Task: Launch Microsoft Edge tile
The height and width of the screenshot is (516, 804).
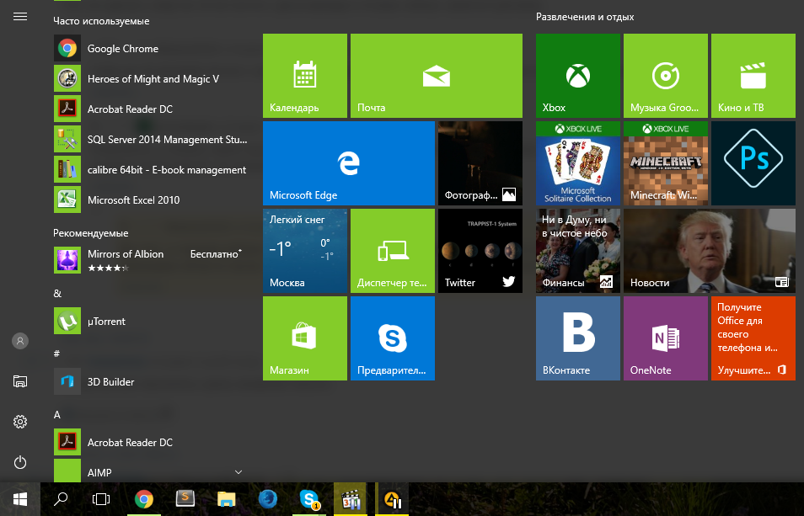Action: click(348, 163)
